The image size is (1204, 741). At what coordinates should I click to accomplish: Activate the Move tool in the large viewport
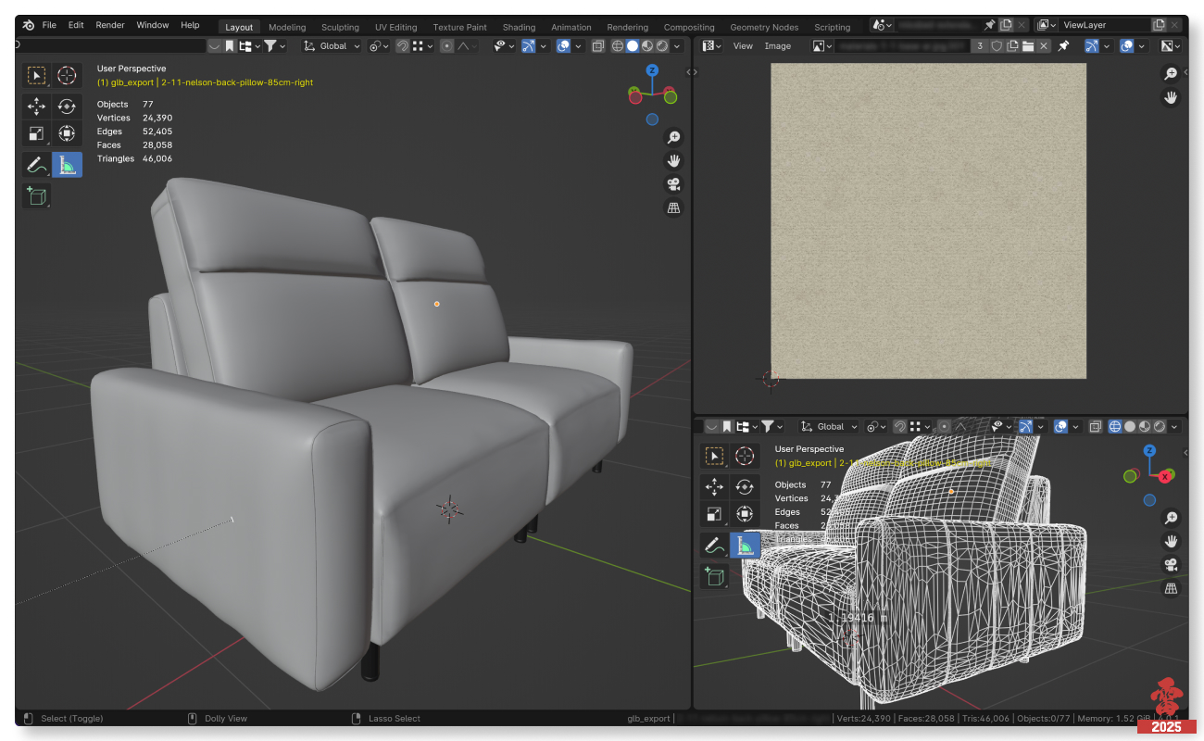coord(37,106)
